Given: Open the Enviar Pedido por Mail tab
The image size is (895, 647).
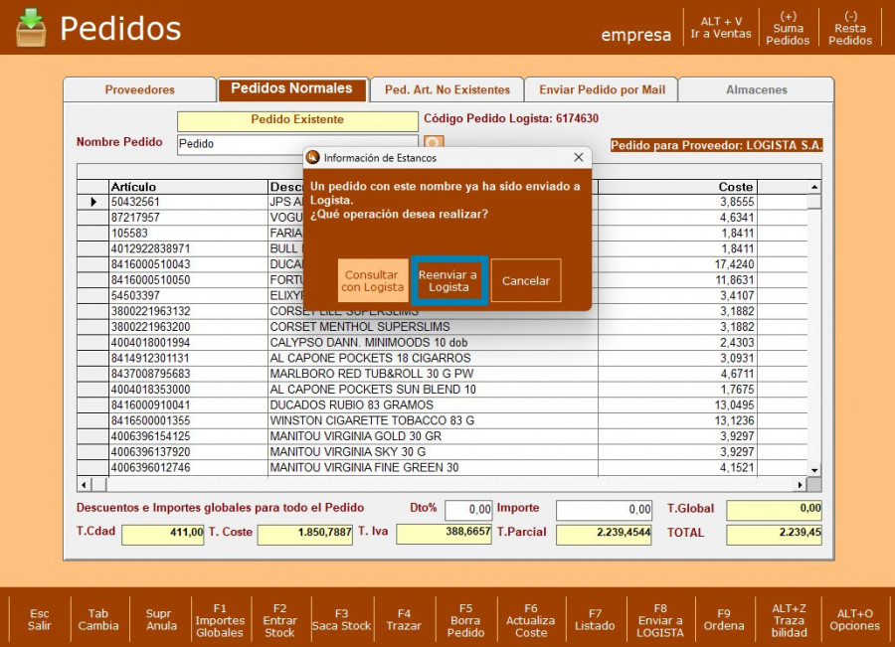Looking at the screenshot, I should 602,89.
